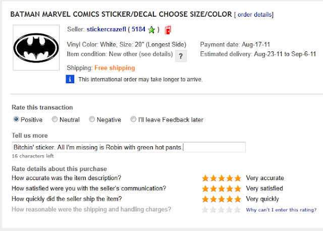Click the first greyed shipping charges star
This screenshot has width=323, height=231.
tap(205, 210)
